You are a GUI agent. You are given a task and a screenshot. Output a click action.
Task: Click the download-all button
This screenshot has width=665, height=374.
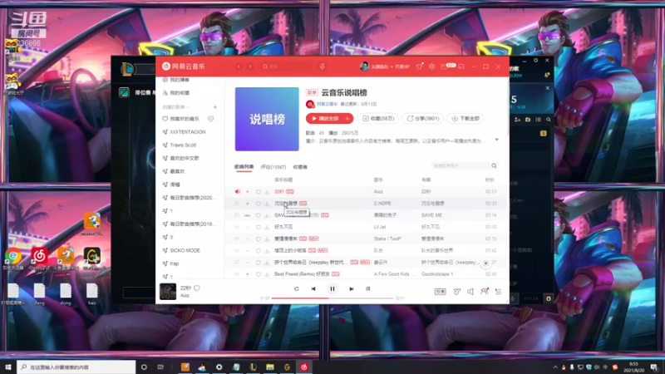tap(465, 119)
